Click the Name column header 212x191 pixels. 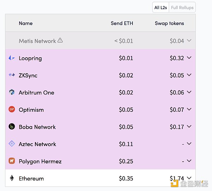click(25, 23)
